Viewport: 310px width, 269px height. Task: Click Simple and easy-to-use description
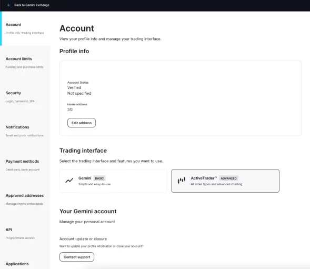(95, 184)
